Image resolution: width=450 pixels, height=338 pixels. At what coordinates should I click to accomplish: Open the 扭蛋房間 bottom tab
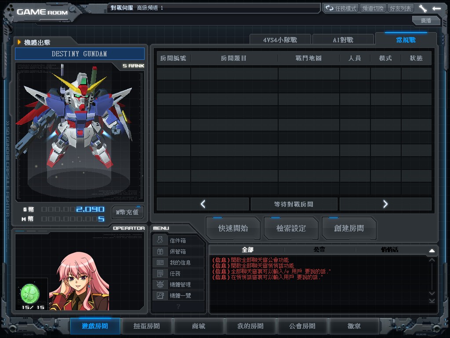click(x=147, y=326)
